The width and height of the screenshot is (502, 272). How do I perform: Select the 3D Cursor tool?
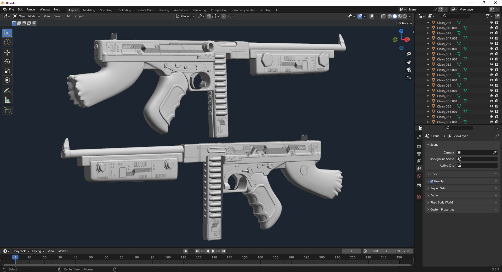7,42
